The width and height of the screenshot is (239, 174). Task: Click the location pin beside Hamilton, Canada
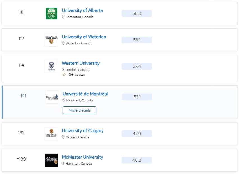[x=63, y=164]
